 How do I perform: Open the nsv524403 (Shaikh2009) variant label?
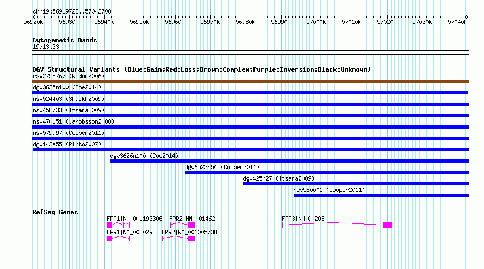point(69,99)
